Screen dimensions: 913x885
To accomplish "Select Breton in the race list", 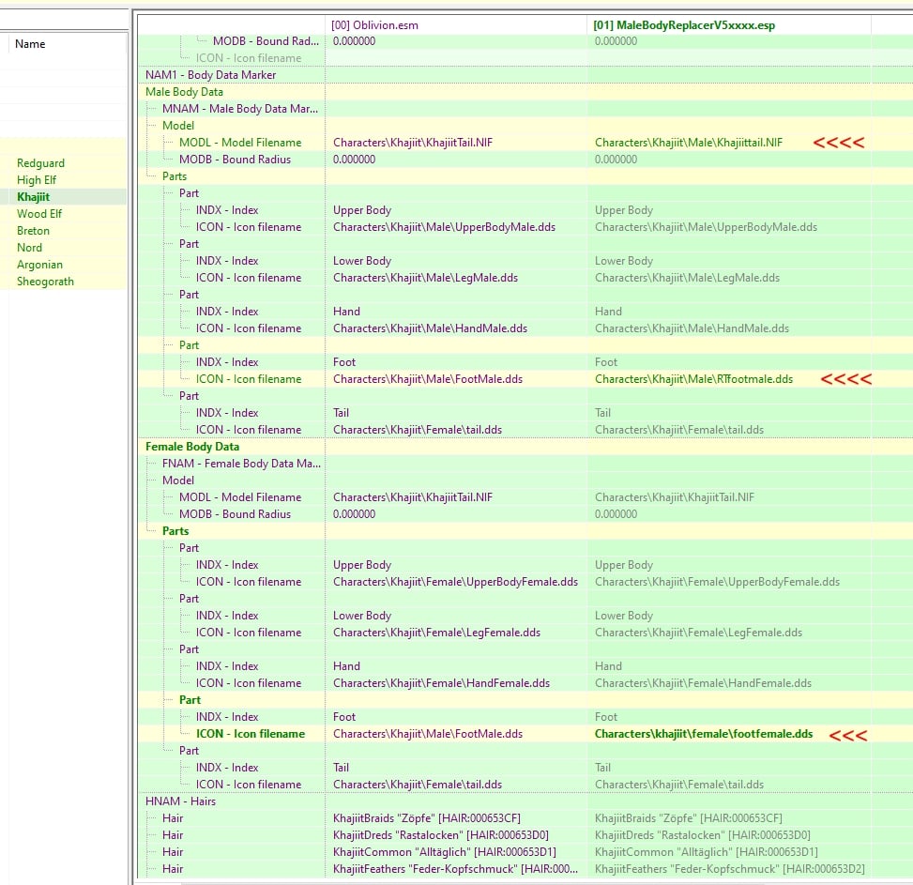I will (33, 231).
